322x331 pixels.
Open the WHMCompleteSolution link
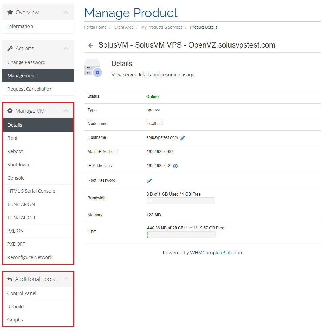pyautogui.click(x=216, y=253)
